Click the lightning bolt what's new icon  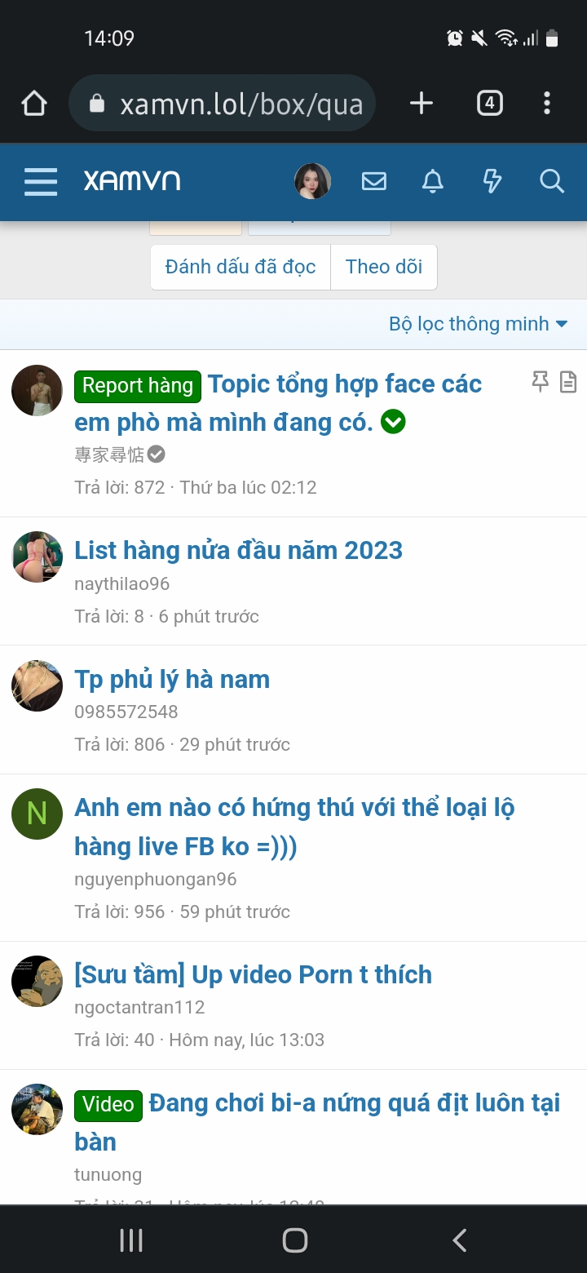tap(492, 181)
